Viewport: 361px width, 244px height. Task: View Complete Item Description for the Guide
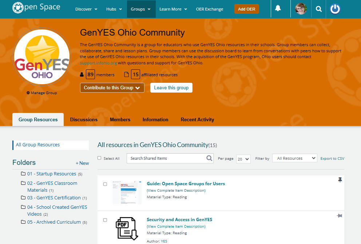176,191
